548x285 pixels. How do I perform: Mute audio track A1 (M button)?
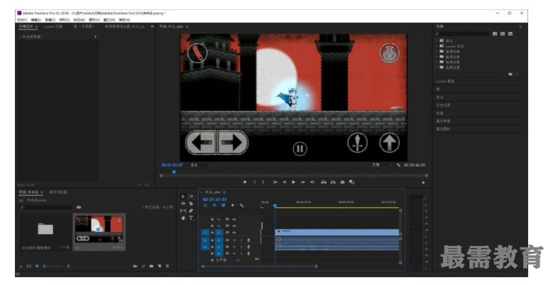click(234, 240)
